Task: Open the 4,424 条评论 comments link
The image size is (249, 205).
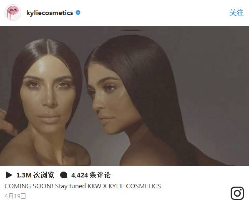Action: point(91,175)
